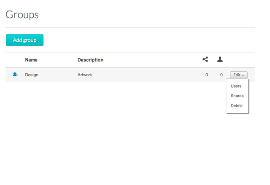This screenshot has width=270, height=185.
Task: Open the Design group name
Action: tap(32, 75)
